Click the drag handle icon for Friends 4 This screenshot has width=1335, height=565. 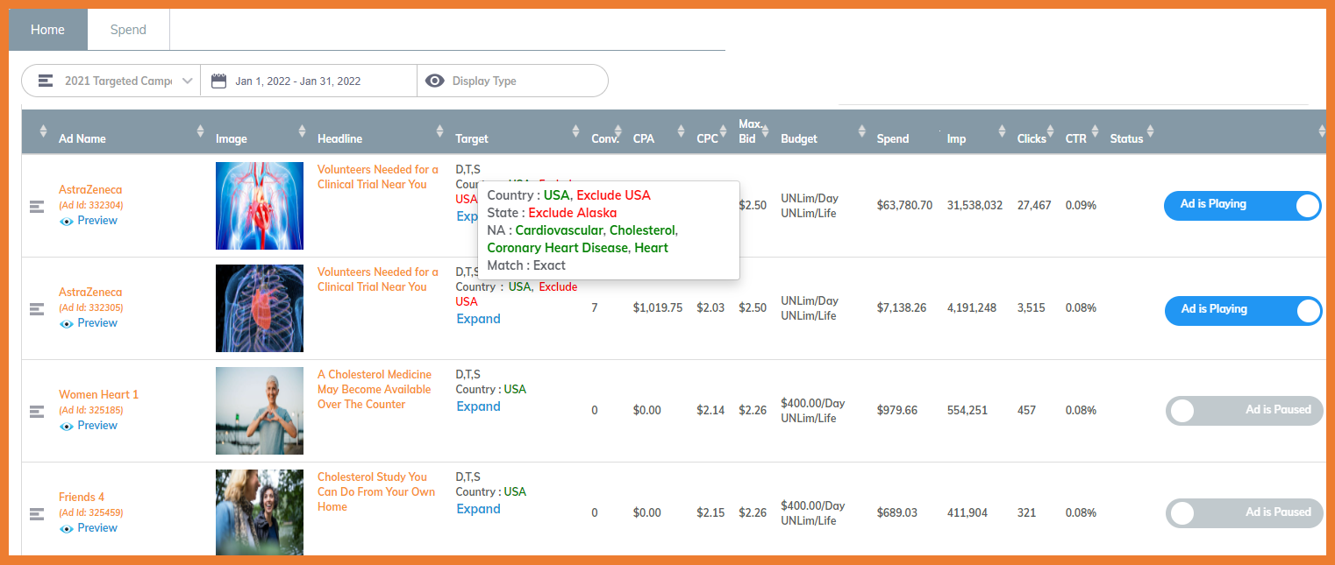tap(37, 513)
